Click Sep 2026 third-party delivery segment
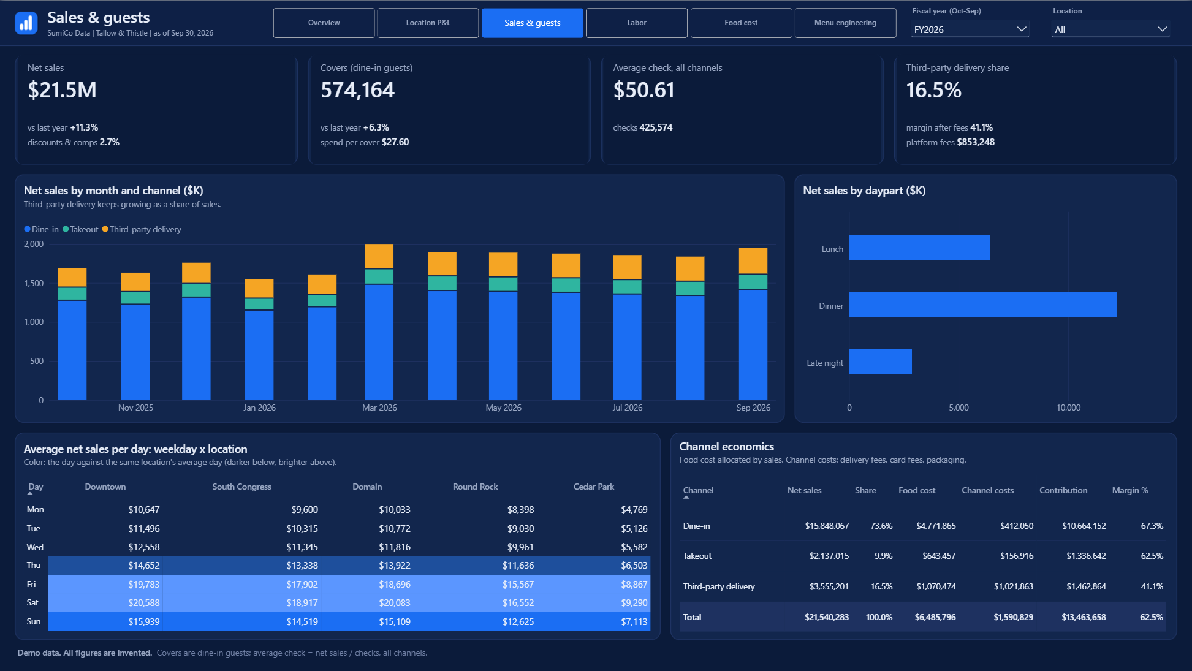 tap(753, 260)
